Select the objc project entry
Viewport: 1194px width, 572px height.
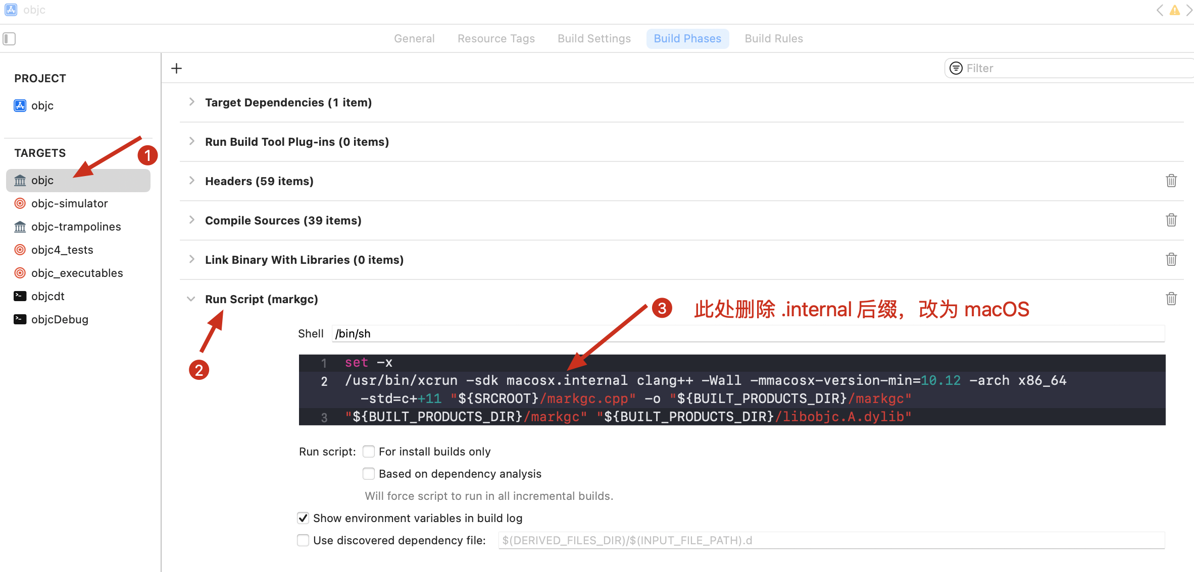pos(42,105)
